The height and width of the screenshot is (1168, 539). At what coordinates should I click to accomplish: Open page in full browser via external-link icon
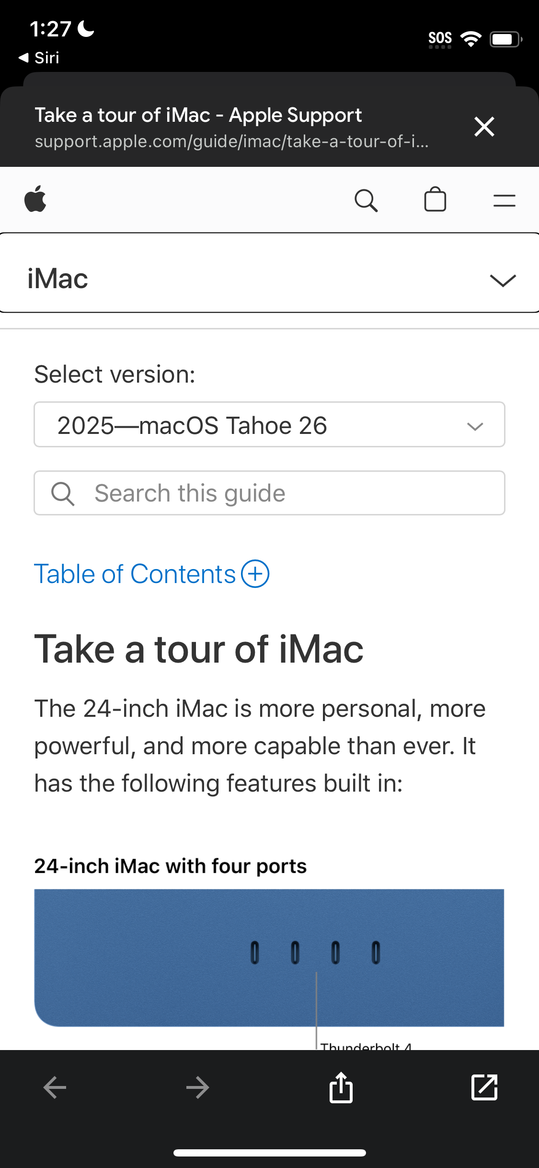pyautogui.click(x=485, y=1087)
